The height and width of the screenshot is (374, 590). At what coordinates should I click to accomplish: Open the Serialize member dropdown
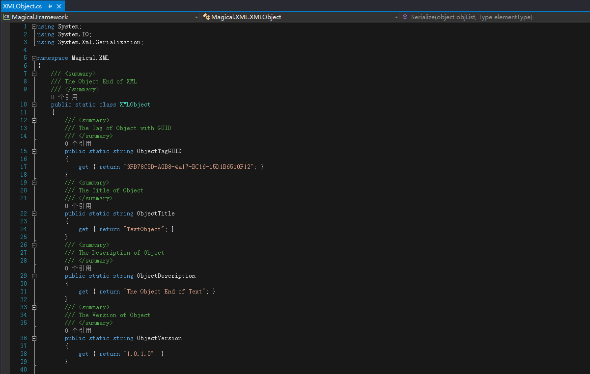[495, 17]
